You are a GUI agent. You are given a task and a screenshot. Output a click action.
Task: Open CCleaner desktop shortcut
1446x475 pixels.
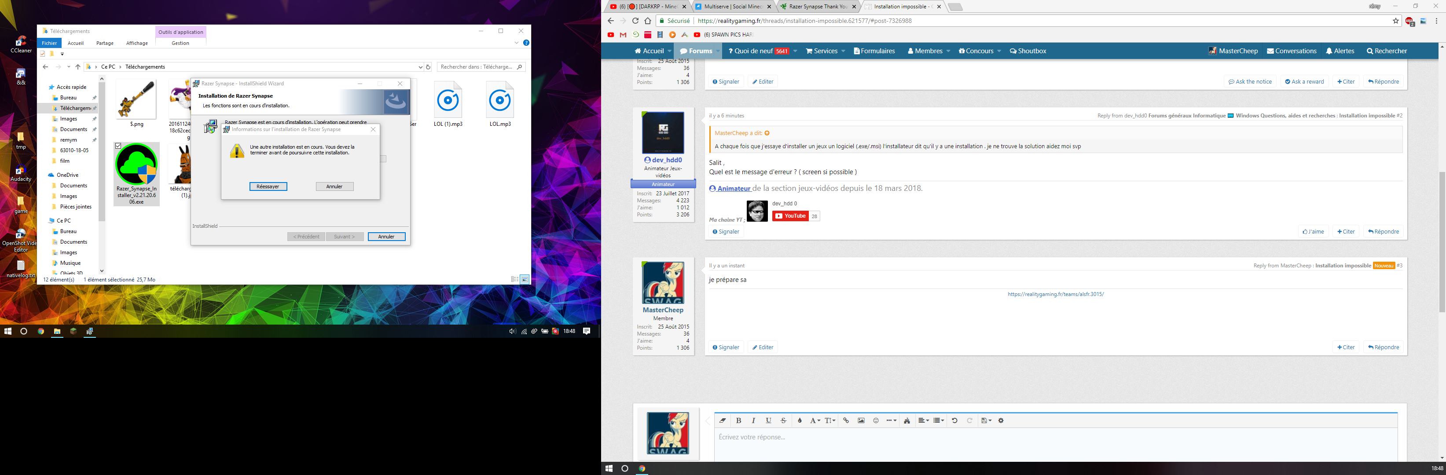coord(21,44)
